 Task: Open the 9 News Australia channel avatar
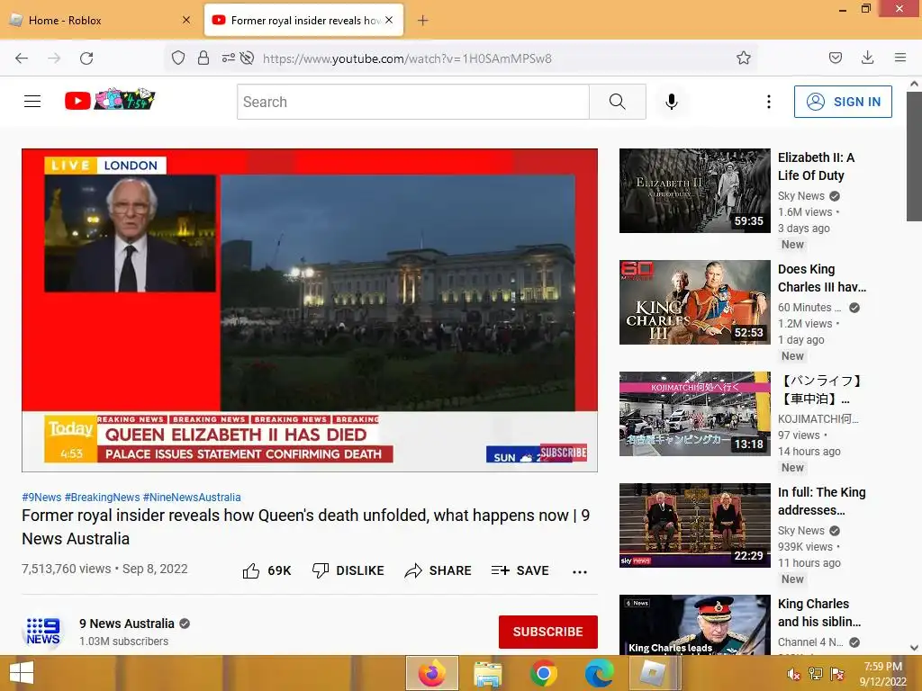tap(43, 632)
